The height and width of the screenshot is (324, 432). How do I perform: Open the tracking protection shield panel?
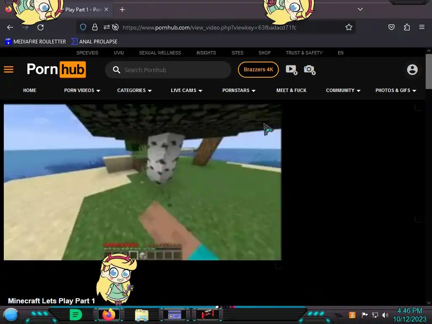(83, 27)
